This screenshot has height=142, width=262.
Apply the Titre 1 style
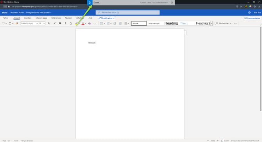pos(184,23)
